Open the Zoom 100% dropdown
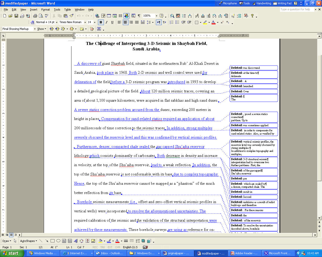This screenshot has height=257, width=322. coord(156,16)
